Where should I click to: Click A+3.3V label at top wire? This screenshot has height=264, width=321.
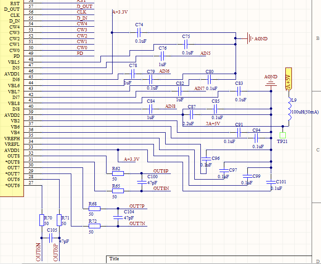tap(120, 12)
